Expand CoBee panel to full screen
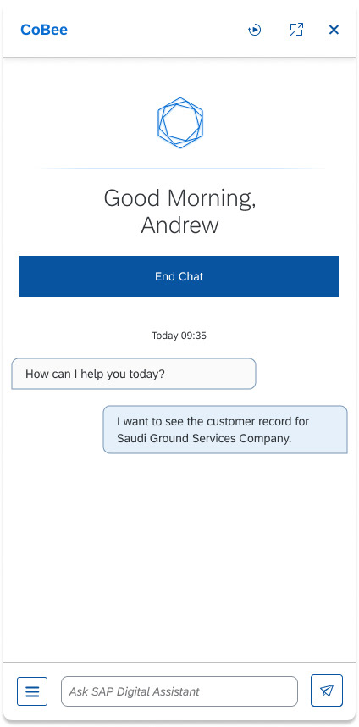The height and width of the screenshot is (727, 359). tap(296, 30)
